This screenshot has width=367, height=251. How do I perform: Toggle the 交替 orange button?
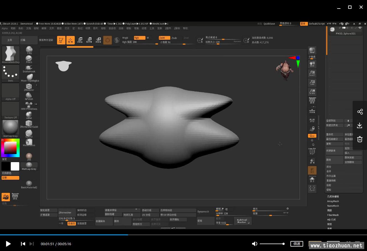(x=11, y=178)
